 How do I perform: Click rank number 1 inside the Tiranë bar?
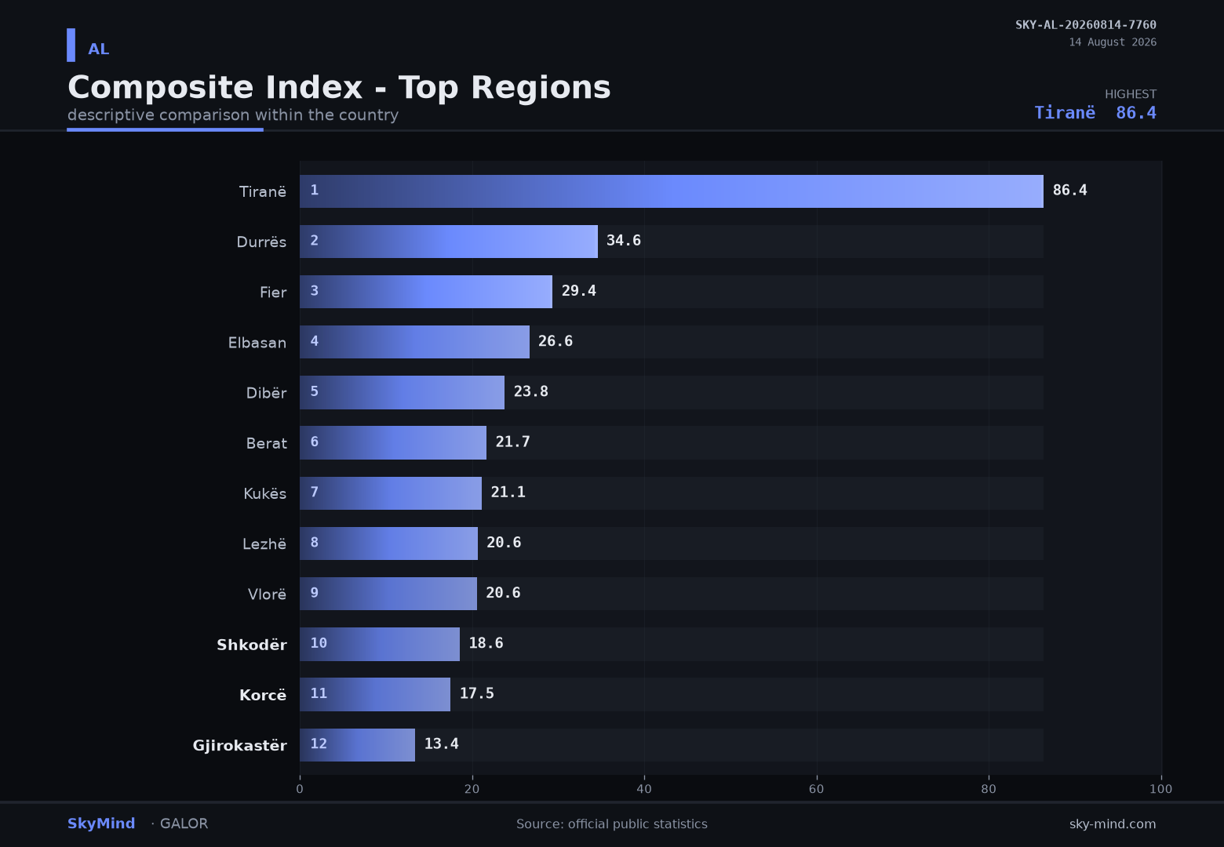(x=315, y=190)
